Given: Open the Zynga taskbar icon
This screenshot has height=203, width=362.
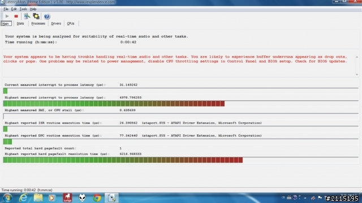Looking at the screenshot, I should [67, 198].
